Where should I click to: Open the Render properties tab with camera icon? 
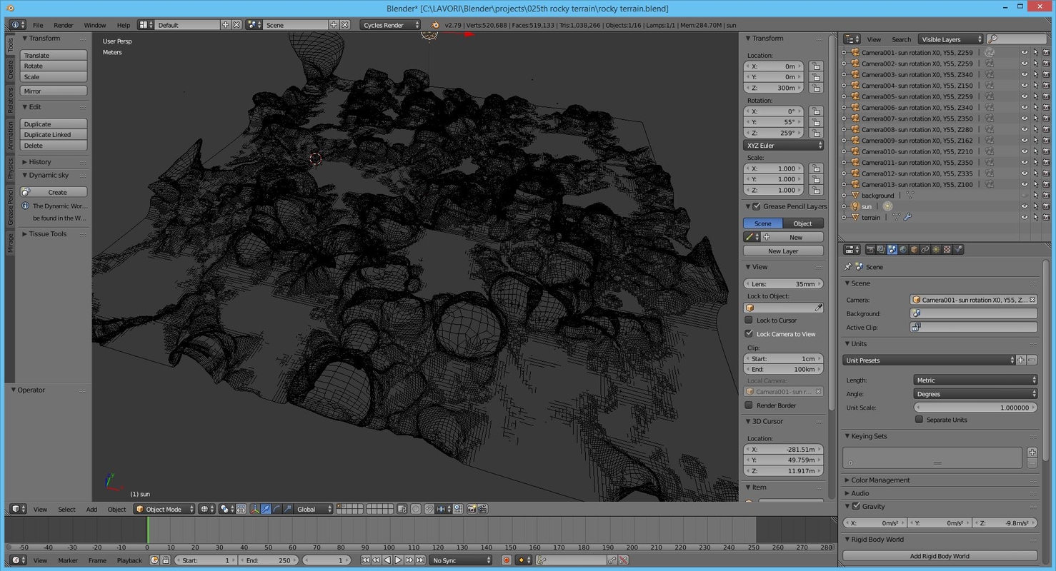tap(872, 249)
